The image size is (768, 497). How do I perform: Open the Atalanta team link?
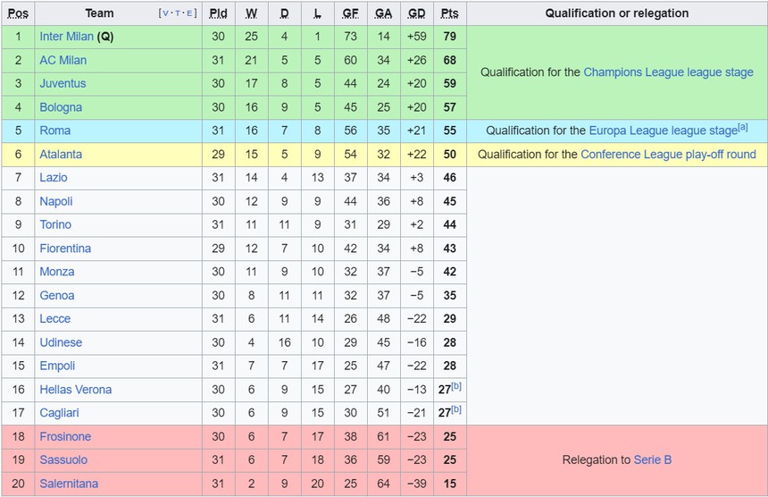[x=61, y=154]
